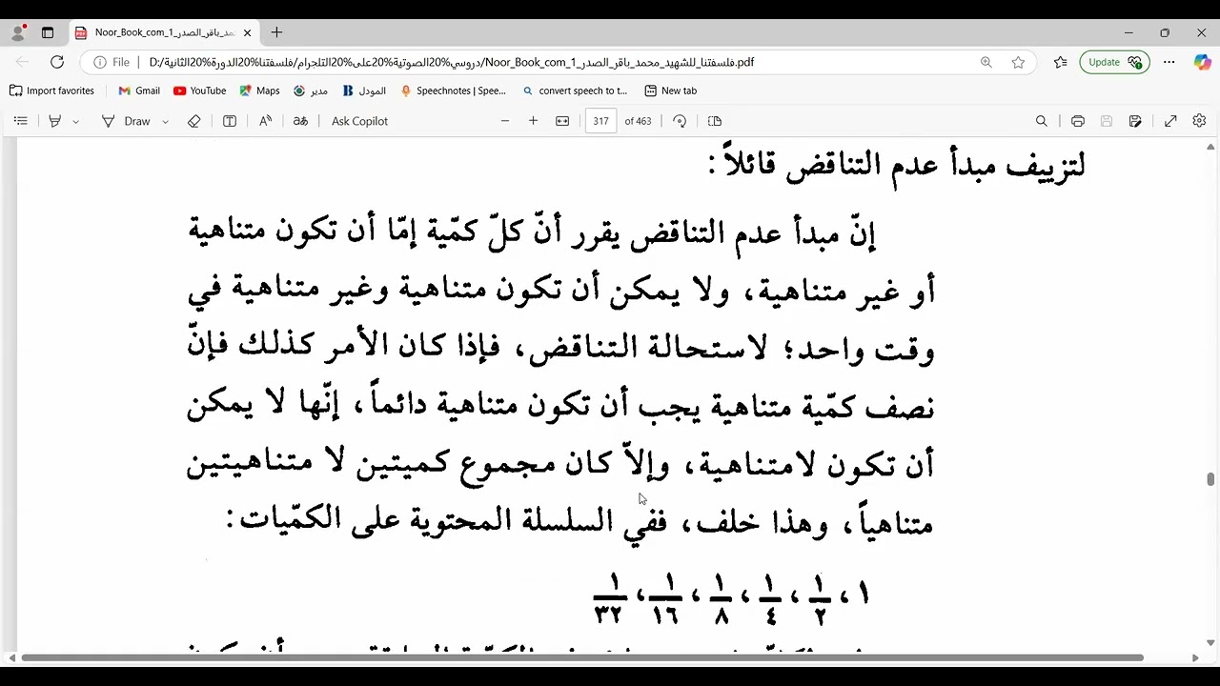Click the Update button
The image size is (1220, 686).
[1114, 62]
